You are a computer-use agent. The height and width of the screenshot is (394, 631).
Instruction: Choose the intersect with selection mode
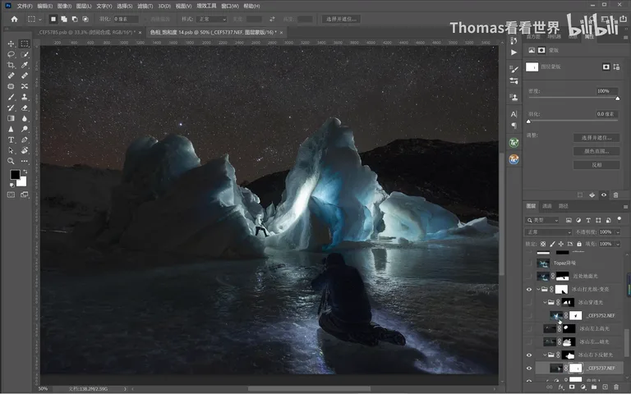coord(85,19)
